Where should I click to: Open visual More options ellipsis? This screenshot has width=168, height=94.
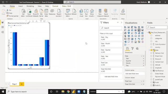[x=48, y=21]
